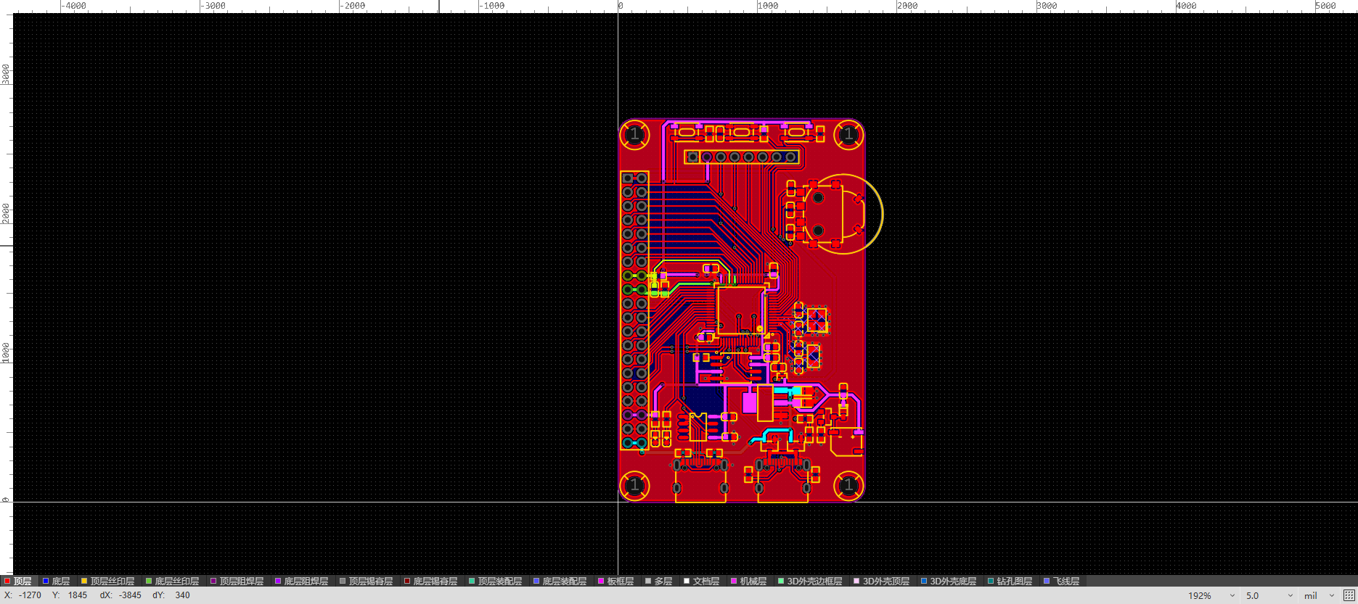This screenshot has width=1358, height=604.
Task: Activate the 底层丝印层 layer tab
Action: tap(172, 582)
